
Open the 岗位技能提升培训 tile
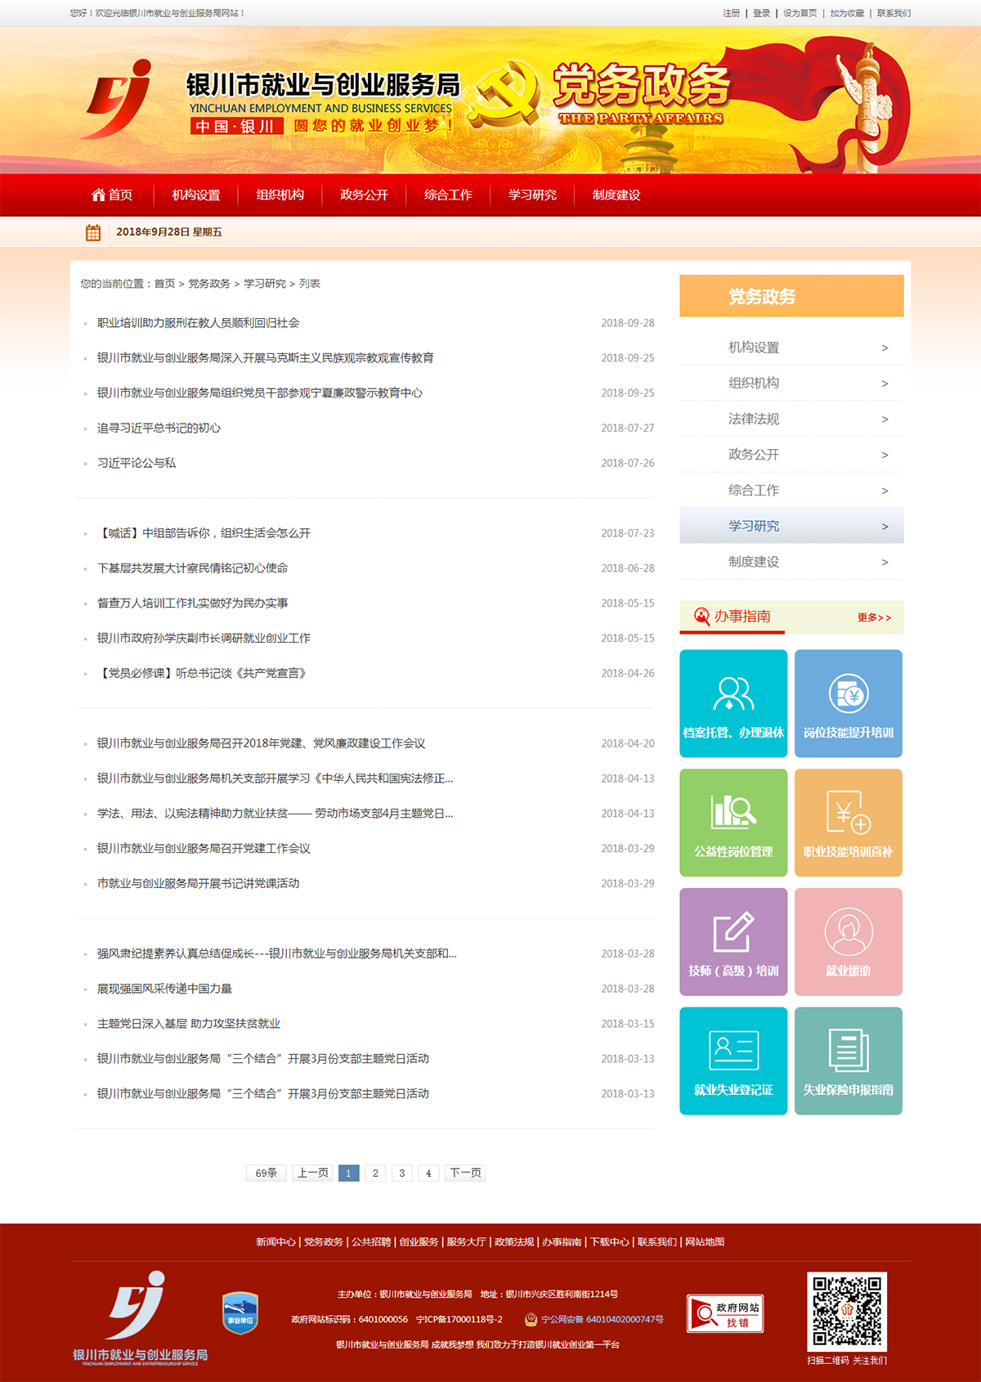click(x=848, y=703)
